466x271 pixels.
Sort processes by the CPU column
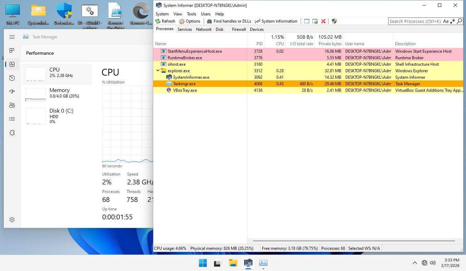click(280, 44)
